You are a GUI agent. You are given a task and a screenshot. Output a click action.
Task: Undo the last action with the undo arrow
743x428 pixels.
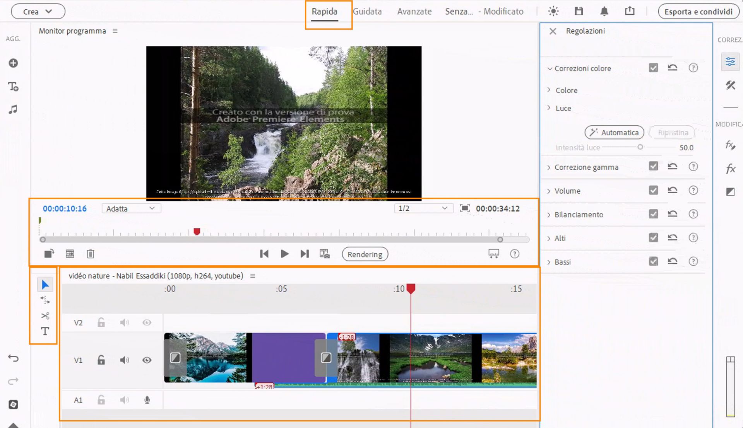tap(13, 358)
